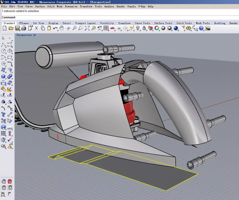Select the Circle tool
The image size is (239, 200).
(x=3, y=51)
